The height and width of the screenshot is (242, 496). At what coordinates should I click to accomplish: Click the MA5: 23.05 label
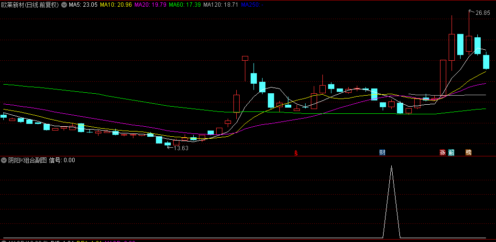tap(83, 5)
